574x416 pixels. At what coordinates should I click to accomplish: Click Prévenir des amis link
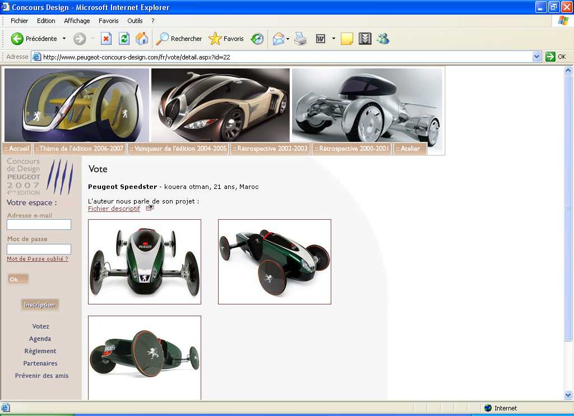click(41, 376)
